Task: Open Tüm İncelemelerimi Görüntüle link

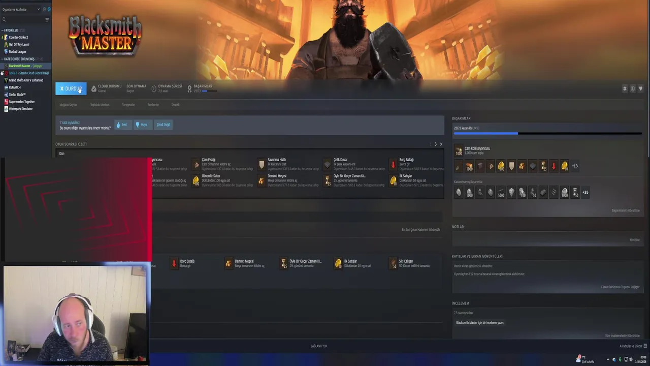Action: point(623,335)
